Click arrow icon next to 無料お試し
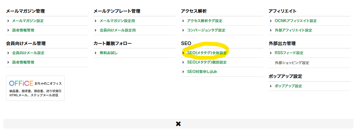The width and height of the screenshot is (356, 131). tap(96, 53)
